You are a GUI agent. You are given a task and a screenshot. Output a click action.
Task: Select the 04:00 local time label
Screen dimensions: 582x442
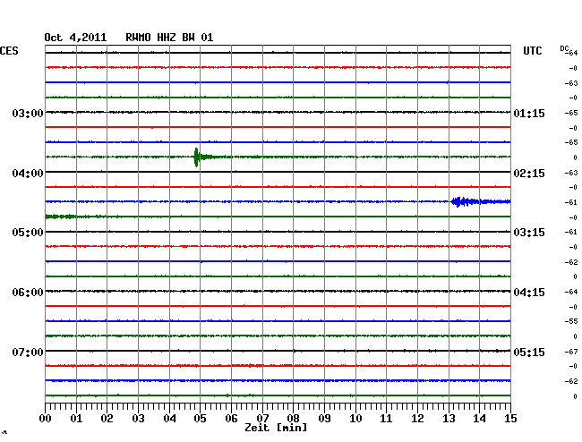(x=28, y=174)
